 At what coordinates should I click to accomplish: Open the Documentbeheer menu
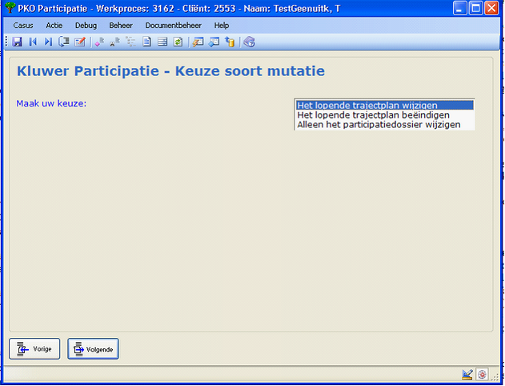174,26
